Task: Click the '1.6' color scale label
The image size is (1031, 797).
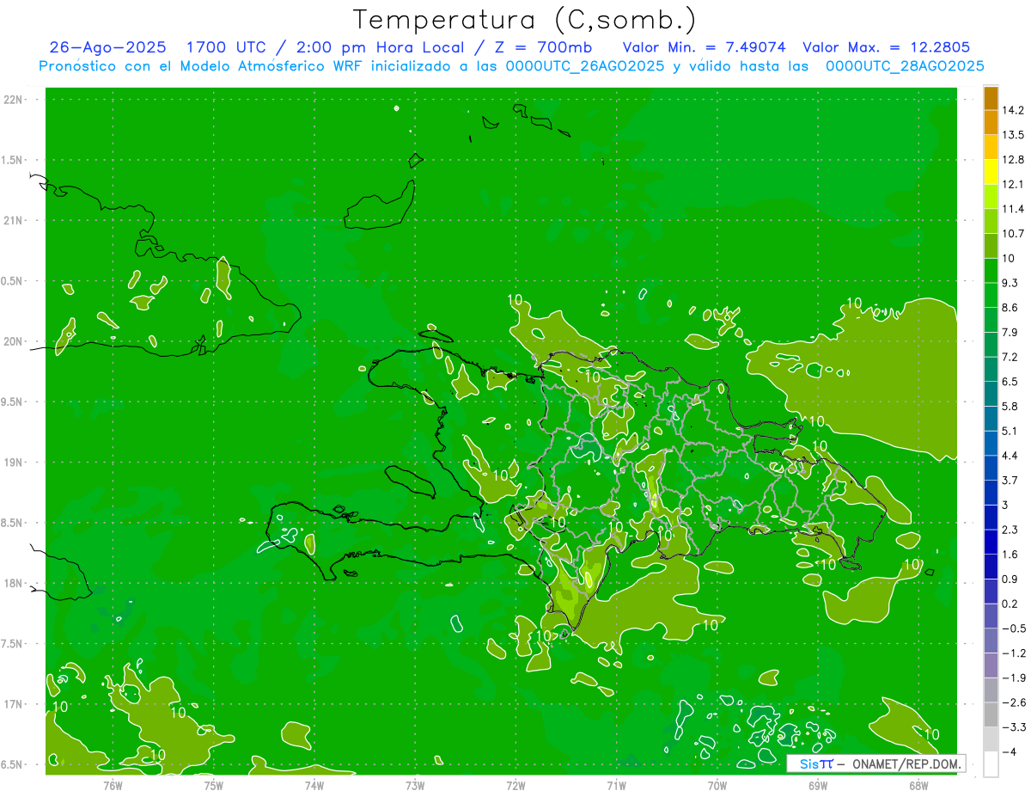Action: point(1010,555)
